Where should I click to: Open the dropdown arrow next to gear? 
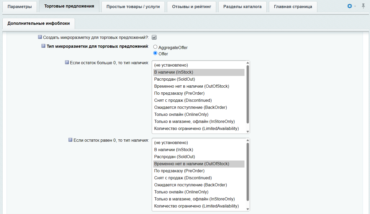355,6
